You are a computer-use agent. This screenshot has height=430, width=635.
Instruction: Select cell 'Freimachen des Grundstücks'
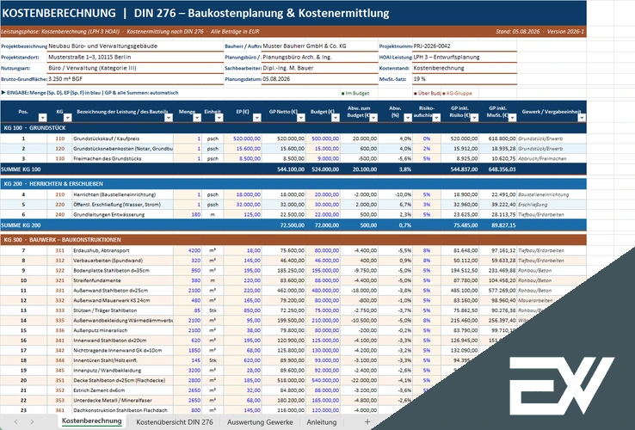pos(123,159)
